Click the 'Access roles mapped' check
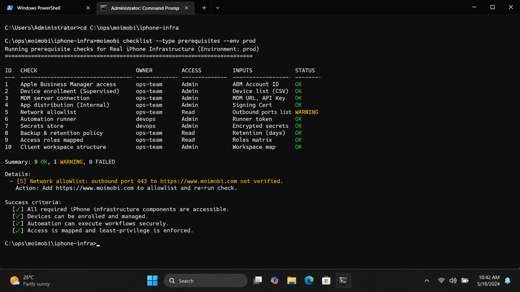520x292 pixels. pyautogui.click(x=52, y=140)
